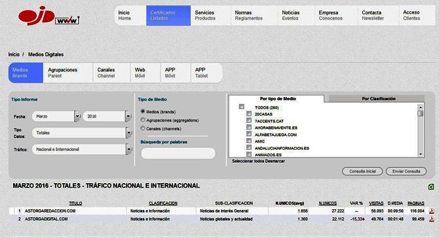Open PDF for ASTORGADIGITAL.COM row
Image resolution: width=439 pixels, height=238 pixels.
(x=431, y=219)
